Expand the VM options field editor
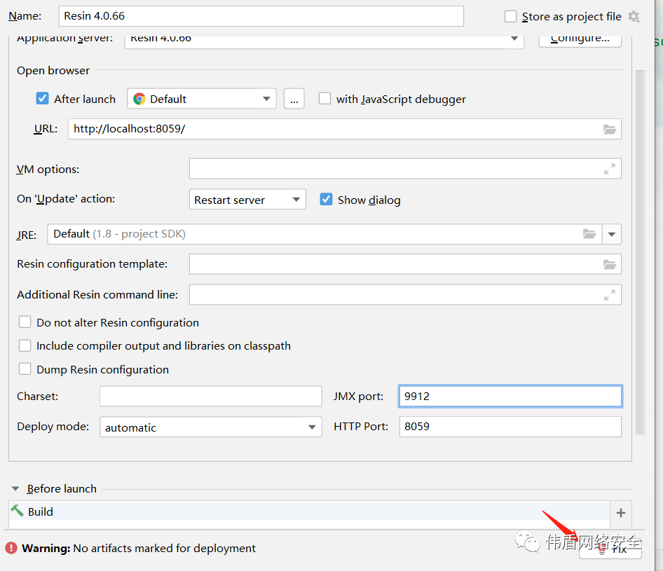This screenshot has width=663, height=571. (x=609, y=169)
